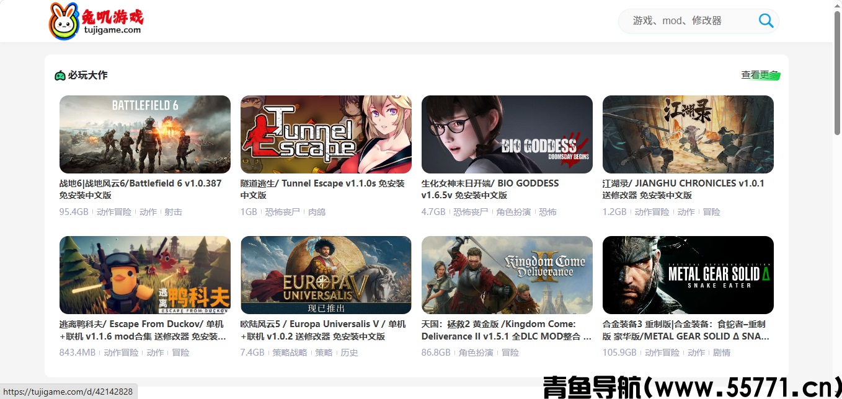The height and width of the screenshot is (399, 842).
Task: Select 历史 tag under Europa Universalis V
Action: [x=350, y=353]
